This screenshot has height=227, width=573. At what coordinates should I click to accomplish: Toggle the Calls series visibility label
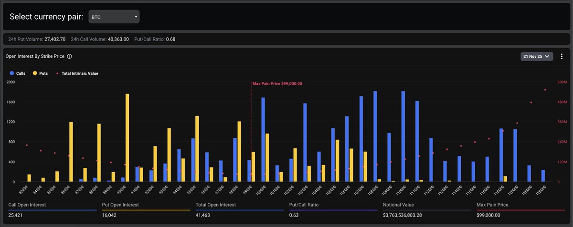21,73
